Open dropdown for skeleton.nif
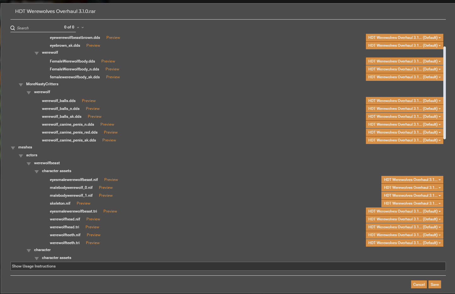 (x=412, y=203)
